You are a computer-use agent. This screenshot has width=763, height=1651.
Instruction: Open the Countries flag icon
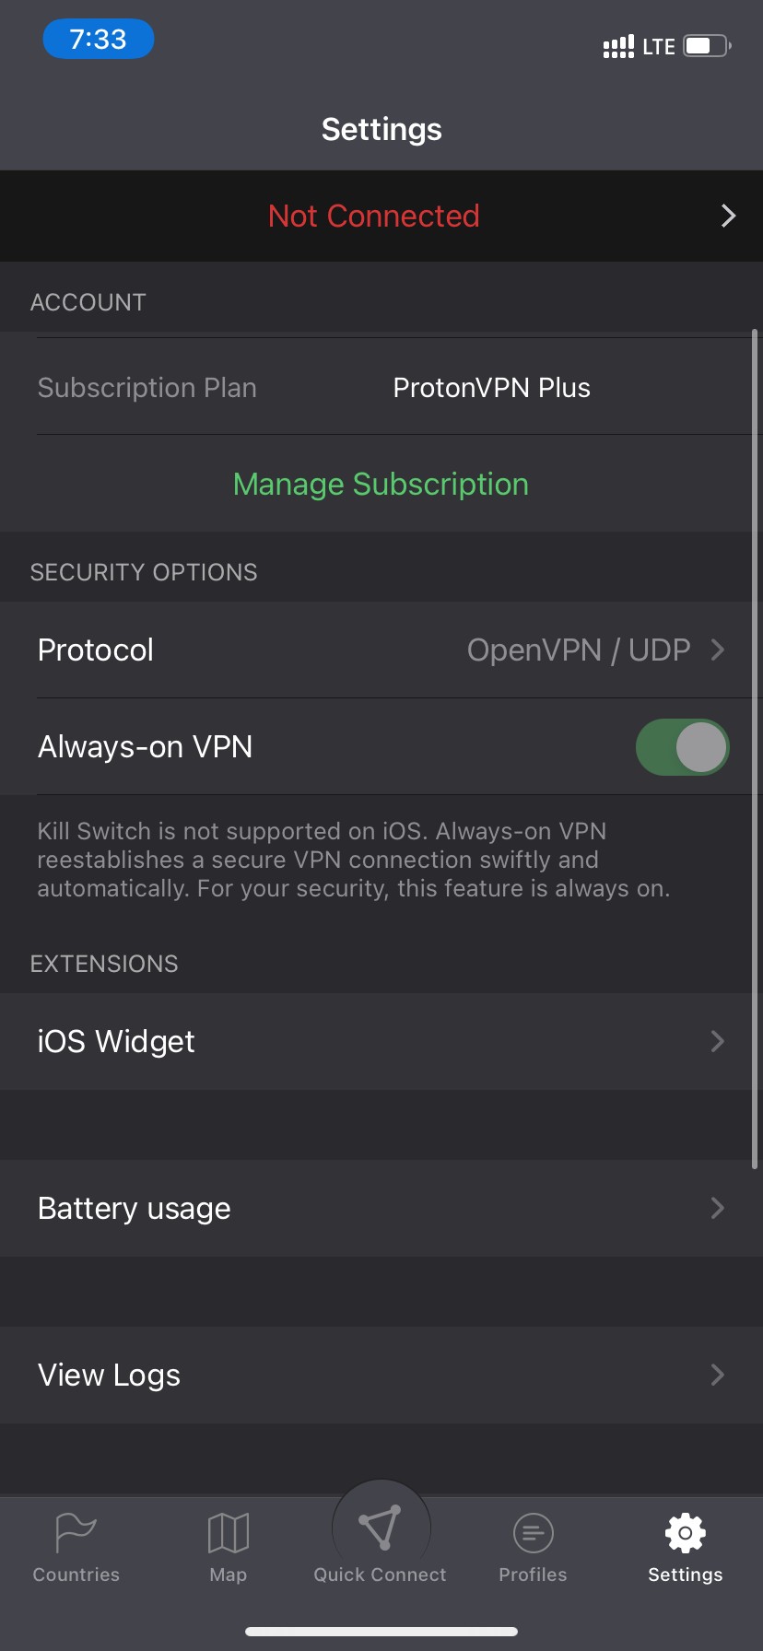pos(76,1533)
